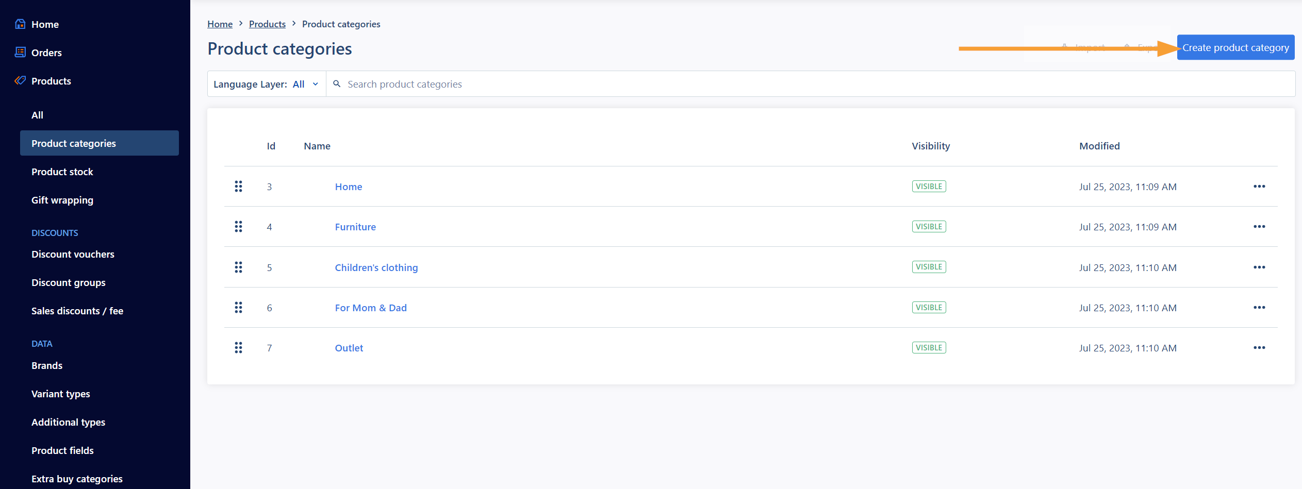Open the Language Layer dropdown

point(267,83)
